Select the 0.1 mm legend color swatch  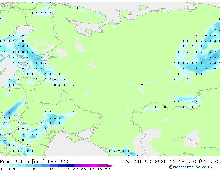pos(6,165)
